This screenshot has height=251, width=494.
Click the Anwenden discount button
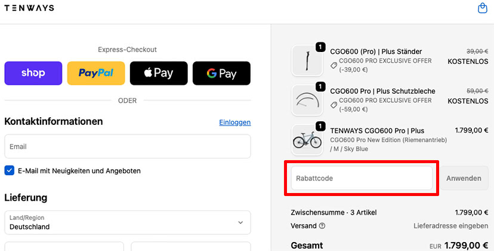(x=464, y=178)
